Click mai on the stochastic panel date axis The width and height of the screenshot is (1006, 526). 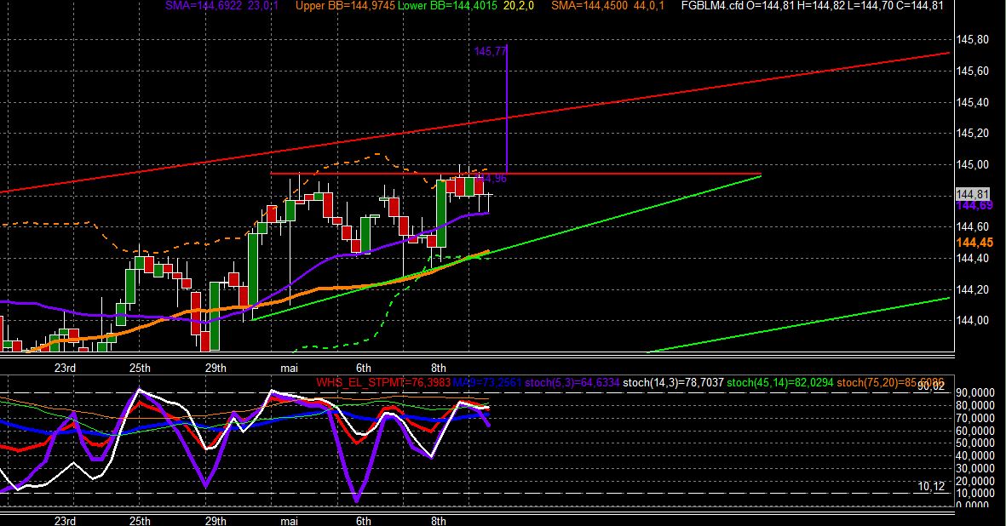[290, 520]
